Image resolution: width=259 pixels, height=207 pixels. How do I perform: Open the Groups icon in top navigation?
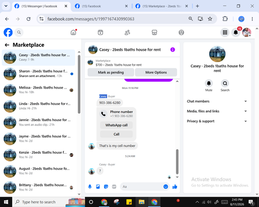tap(181, 33)
